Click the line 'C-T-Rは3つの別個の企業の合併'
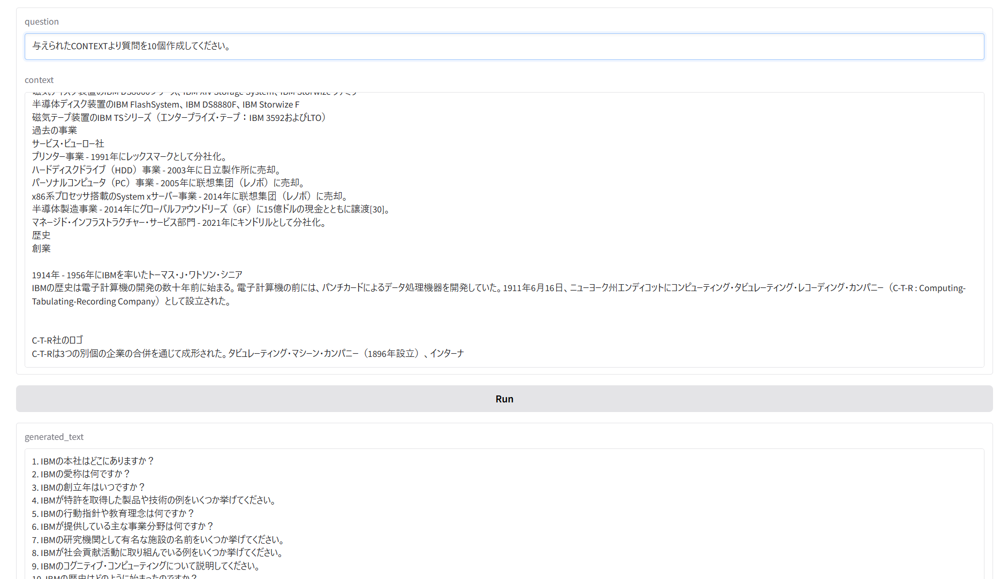 pyautogui.click(x=248, y=354)
